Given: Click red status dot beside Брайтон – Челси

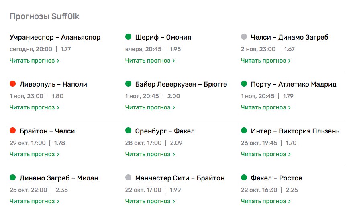Looking at the screenshot, I should 13,131.
